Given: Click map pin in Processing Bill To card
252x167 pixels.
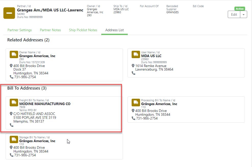Looking at the screenshot, I should coord(133,111).
